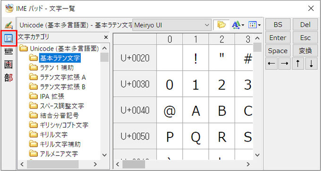
Task: Click the right arrow cursor button
Action: pos(284,64)
